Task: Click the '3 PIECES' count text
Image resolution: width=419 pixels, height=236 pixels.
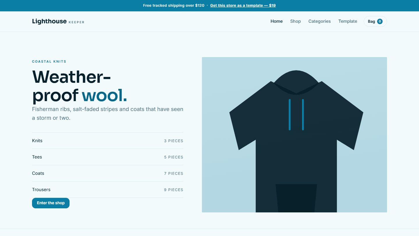Action: 174,141
